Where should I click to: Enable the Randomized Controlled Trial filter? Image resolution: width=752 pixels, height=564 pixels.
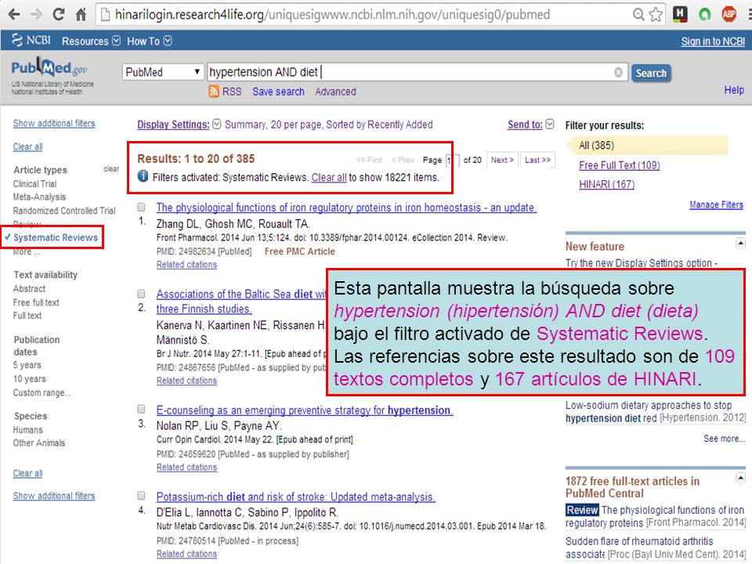64,211
